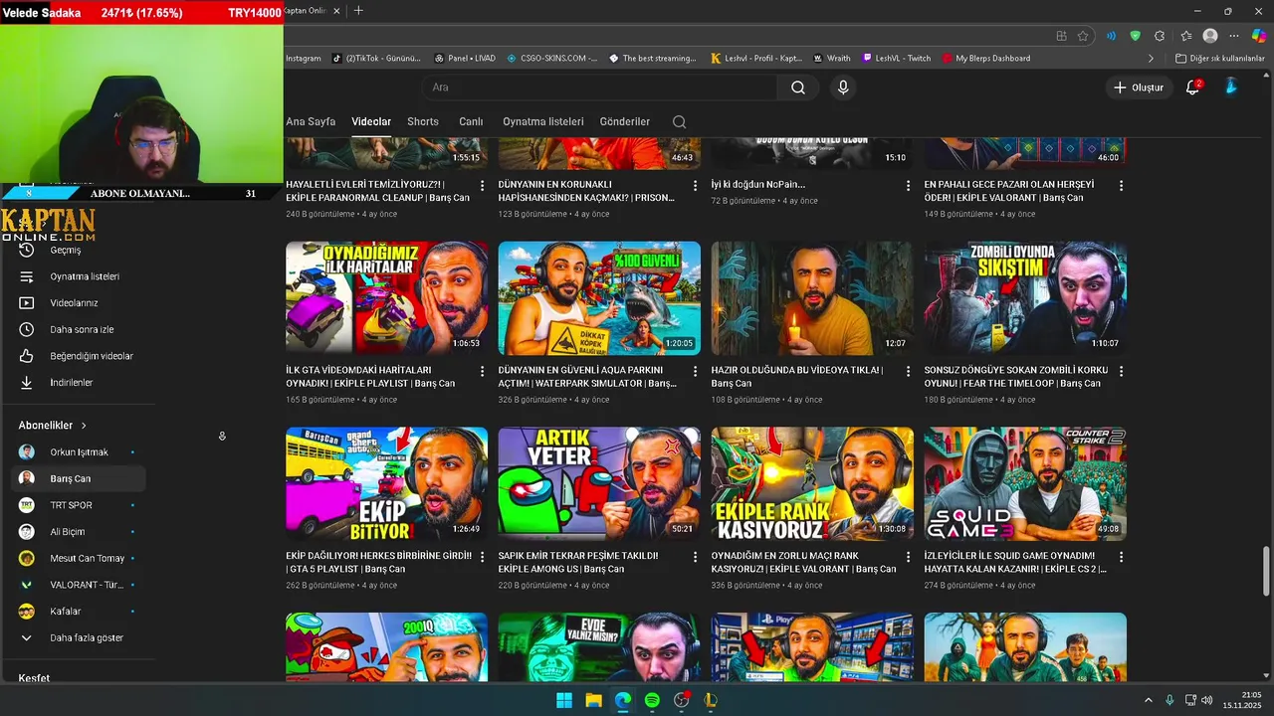
Task: Click the page's vertical scrollbar thumb
Action: (x=1266, y=569)
